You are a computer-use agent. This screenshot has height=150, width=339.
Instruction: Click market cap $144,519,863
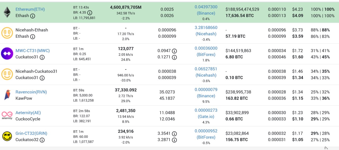[238, 51]
